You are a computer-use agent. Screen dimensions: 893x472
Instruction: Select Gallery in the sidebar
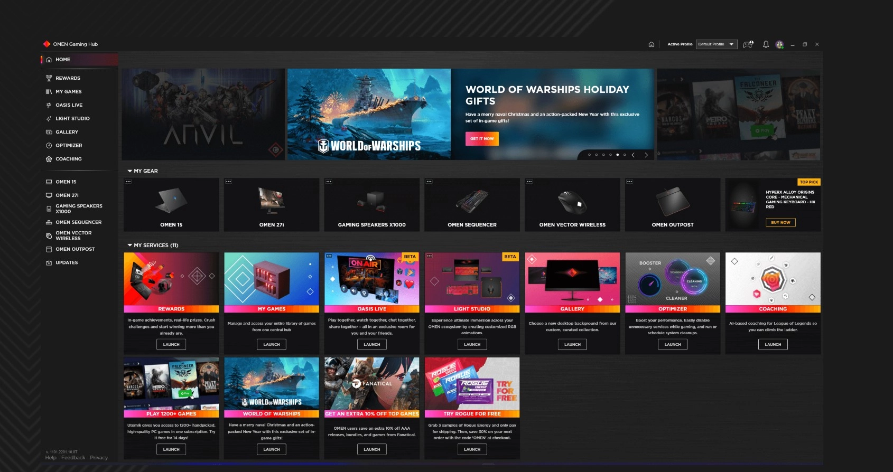point(67,132)
